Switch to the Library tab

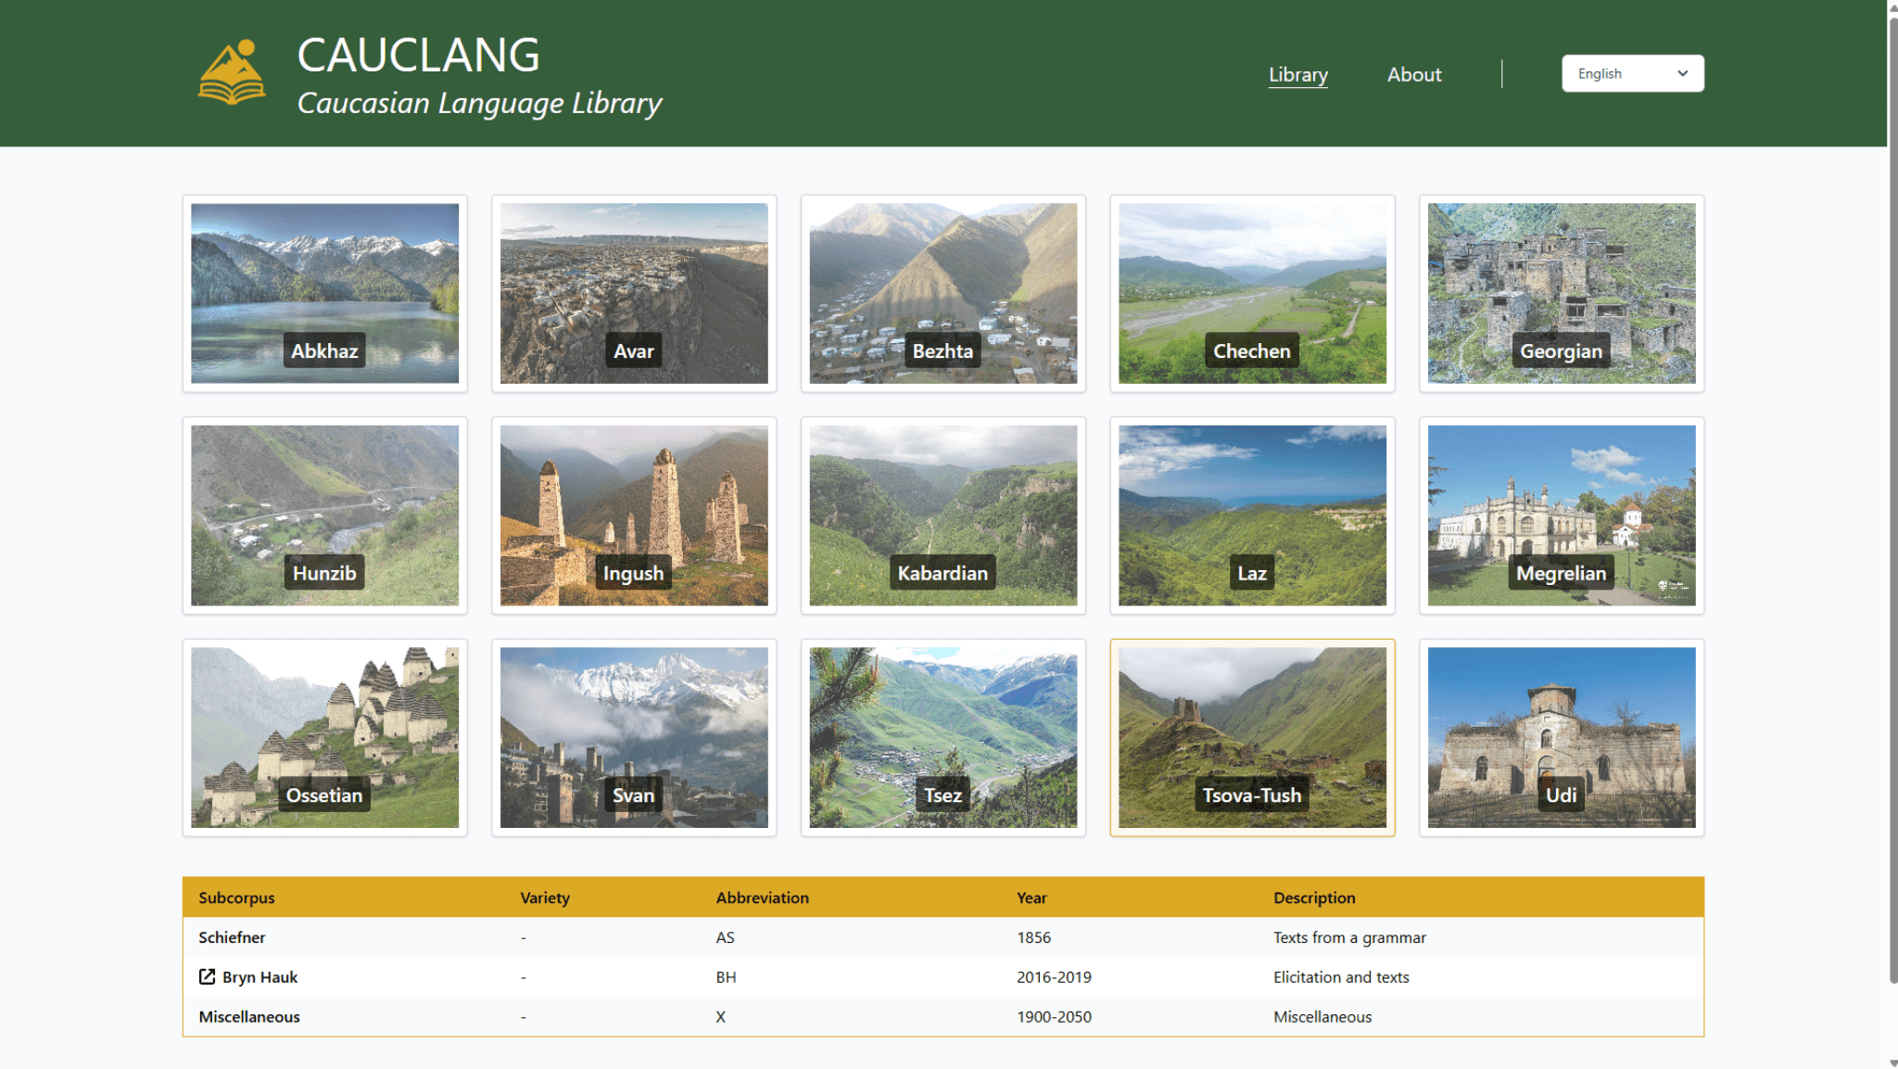tap(1297, 74)
